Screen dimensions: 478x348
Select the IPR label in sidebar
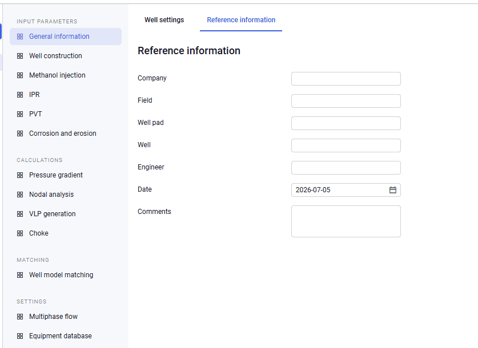[x=34, y=95]
